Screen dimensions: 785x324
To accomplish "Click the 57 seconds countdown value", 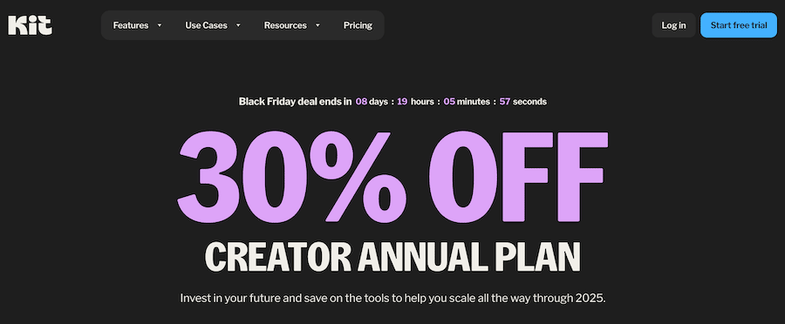I will [x=522, y=102].
